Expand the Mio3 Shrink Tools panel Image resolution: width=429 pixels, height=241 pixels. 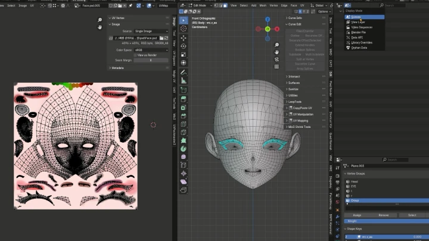point(299,127)
